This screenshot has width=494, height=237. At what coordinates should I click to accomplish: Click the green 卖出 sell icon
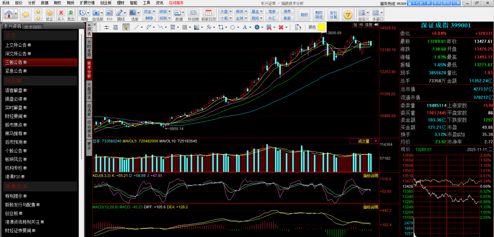tap(71, 14)
